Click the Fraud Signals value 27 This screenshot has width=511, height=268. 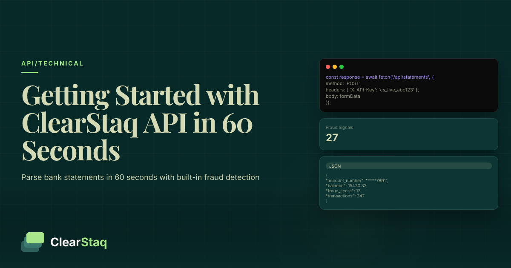[332, 137]
